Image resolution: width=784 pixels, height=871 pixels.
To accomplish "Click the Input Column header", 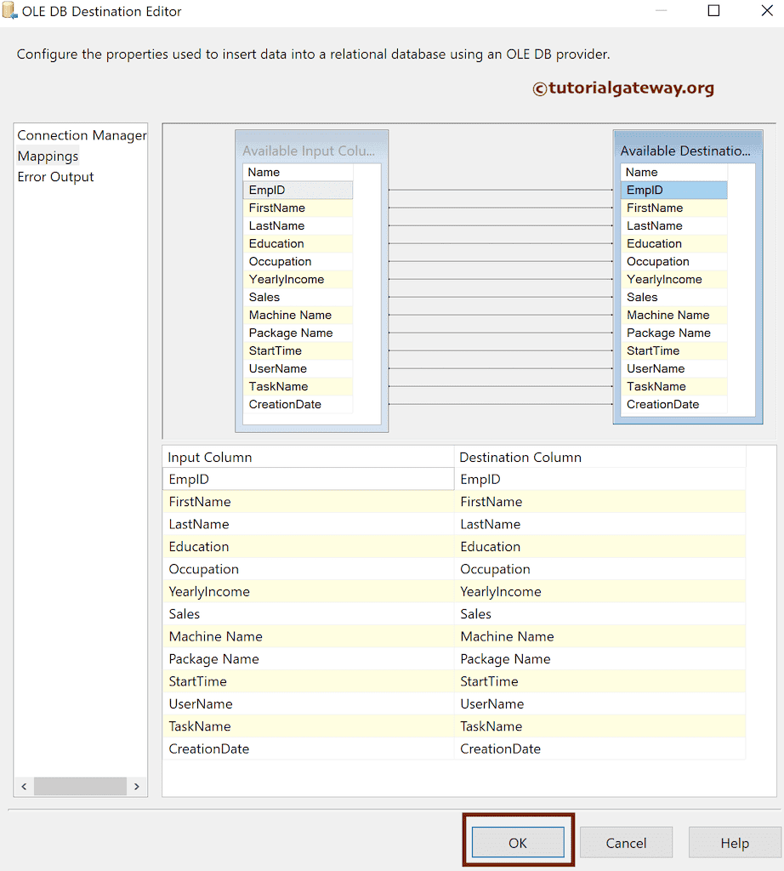I will (x=208, y=457).
